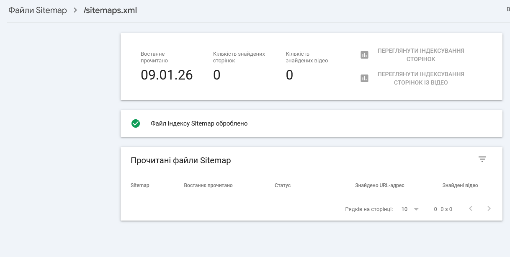Click bar chart icon beside video indexing

364,78
